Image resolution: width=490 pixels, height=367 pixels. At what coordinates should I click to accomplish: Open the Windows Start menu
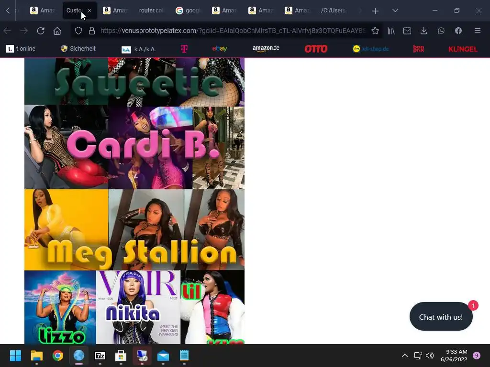pyautogui.click(x=15, y=356)
